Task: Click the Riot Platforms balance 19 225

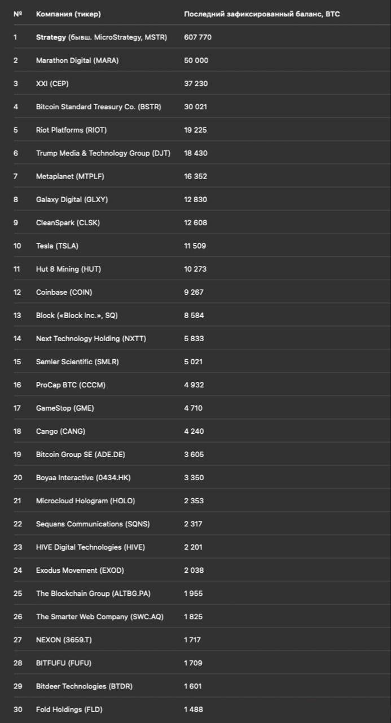Action: 195,130
